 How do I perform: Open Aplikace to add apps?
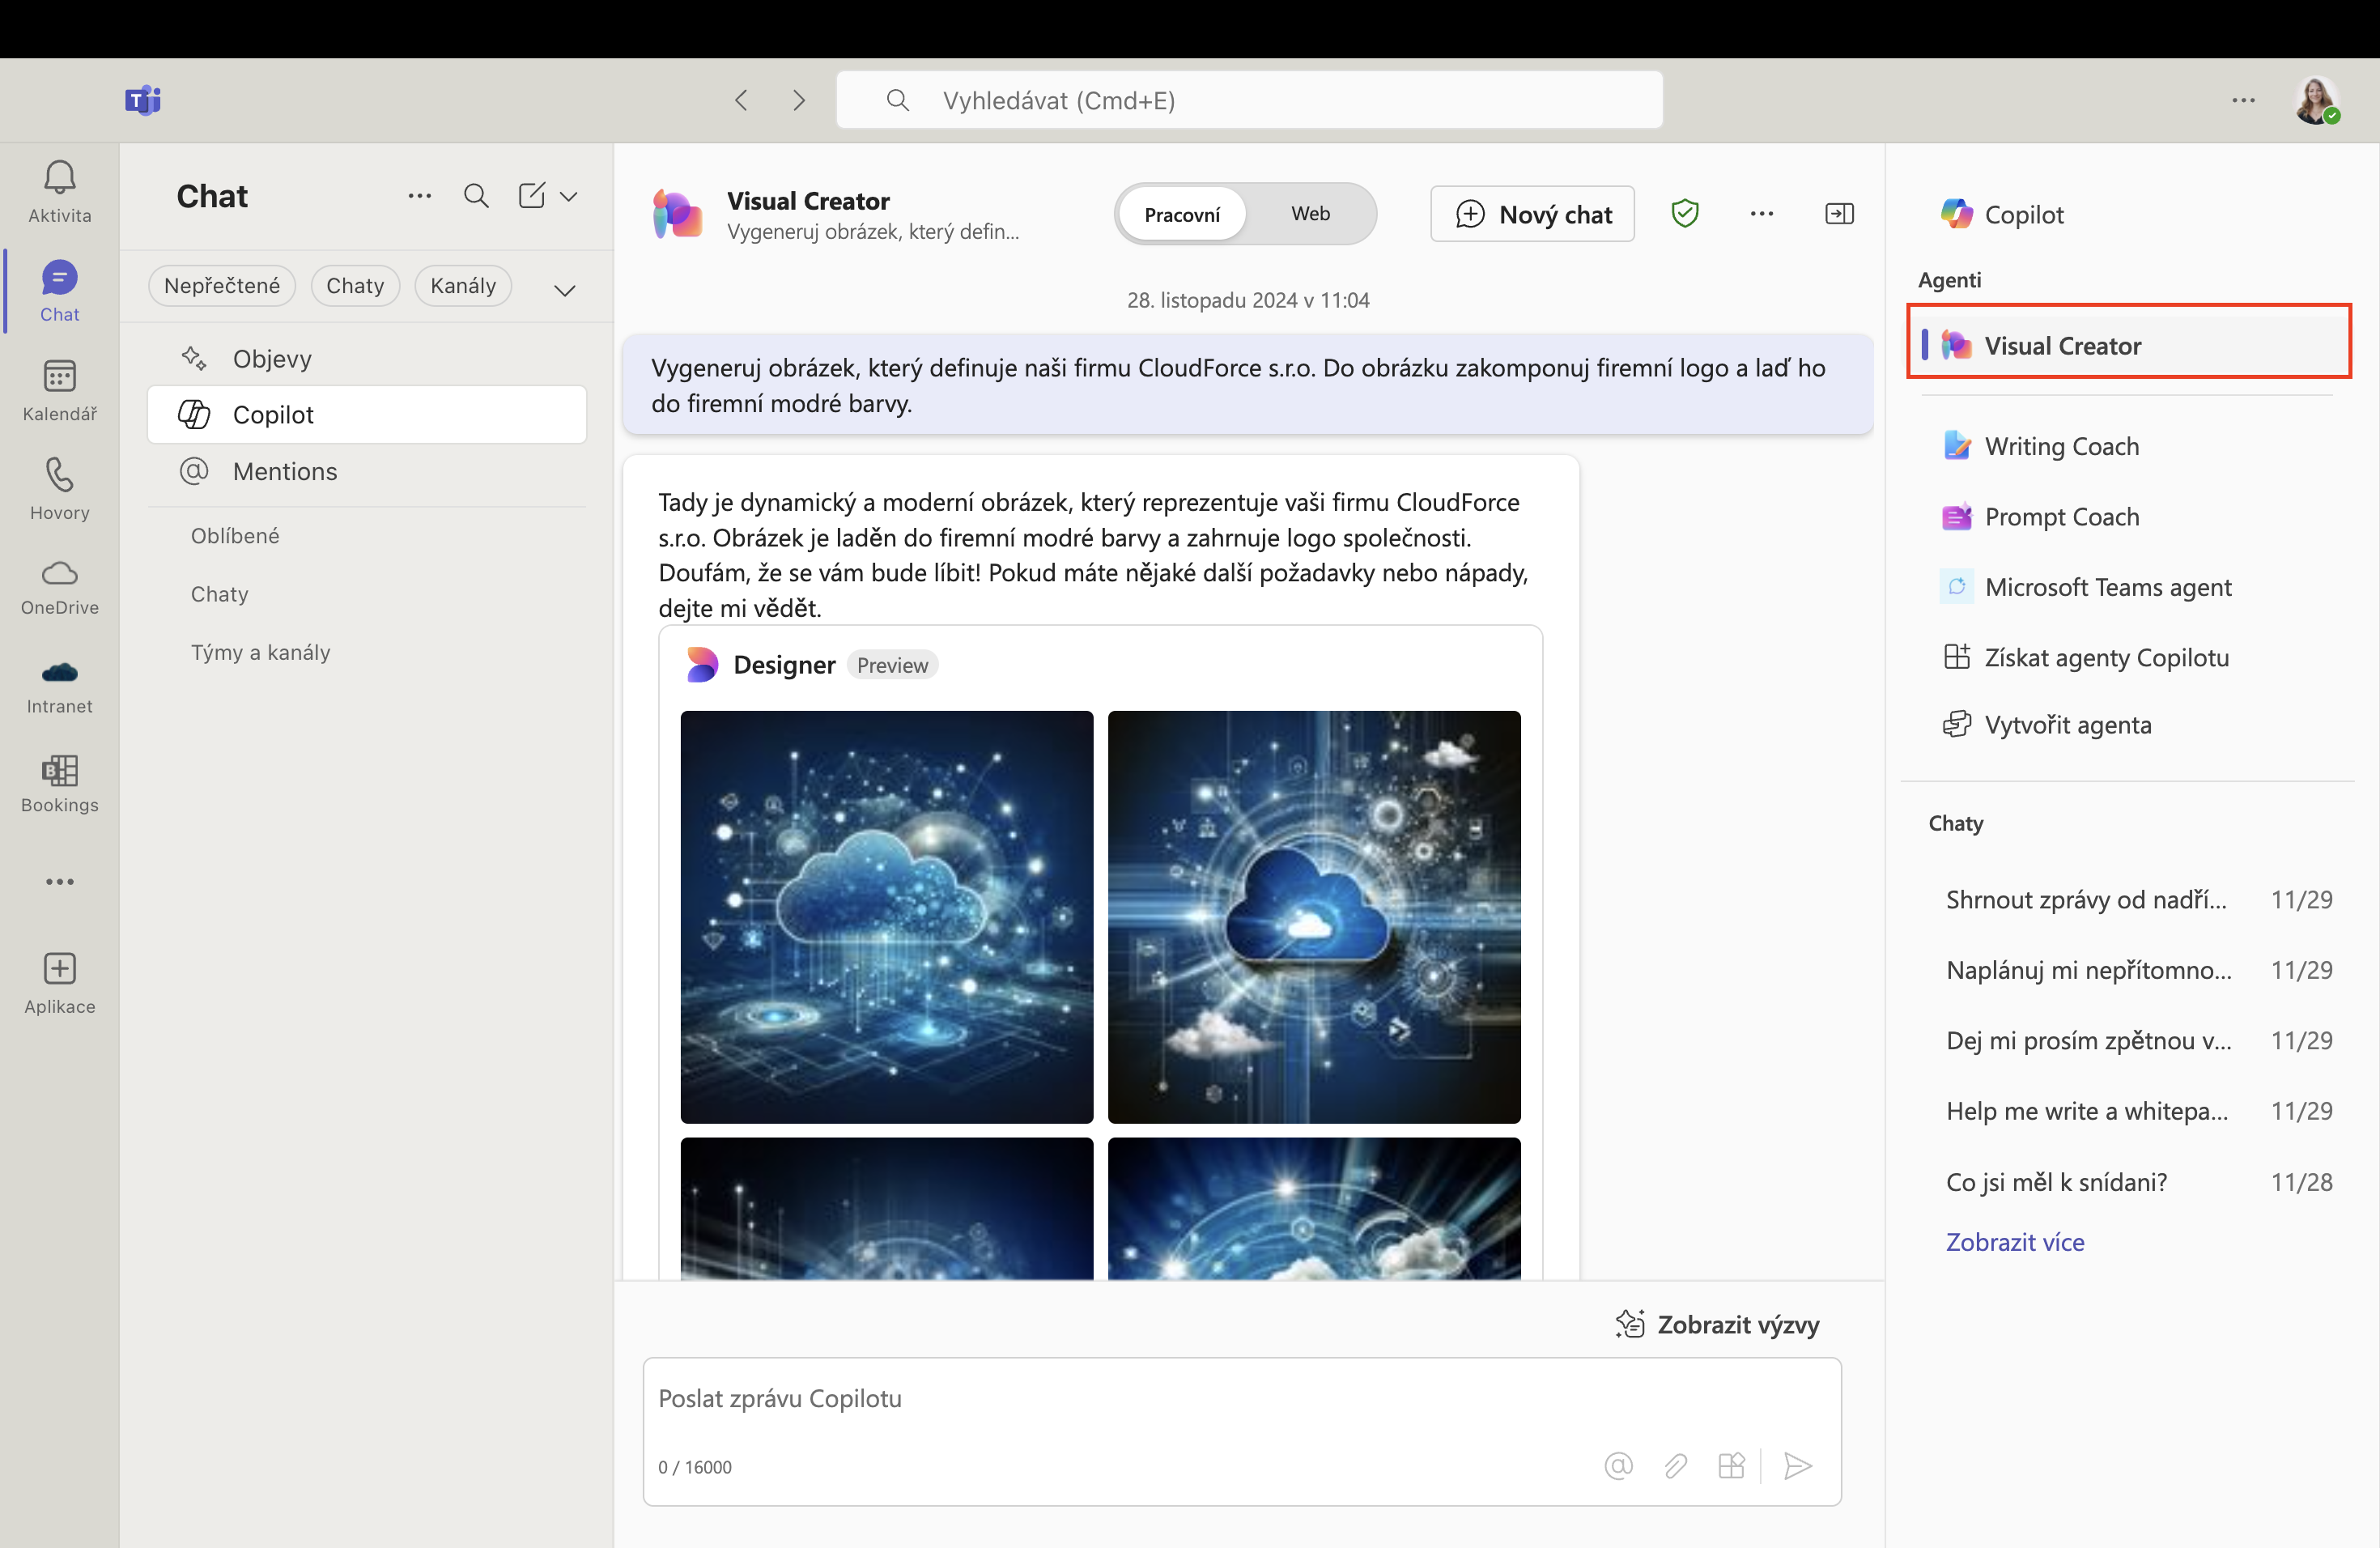[59, 983]
